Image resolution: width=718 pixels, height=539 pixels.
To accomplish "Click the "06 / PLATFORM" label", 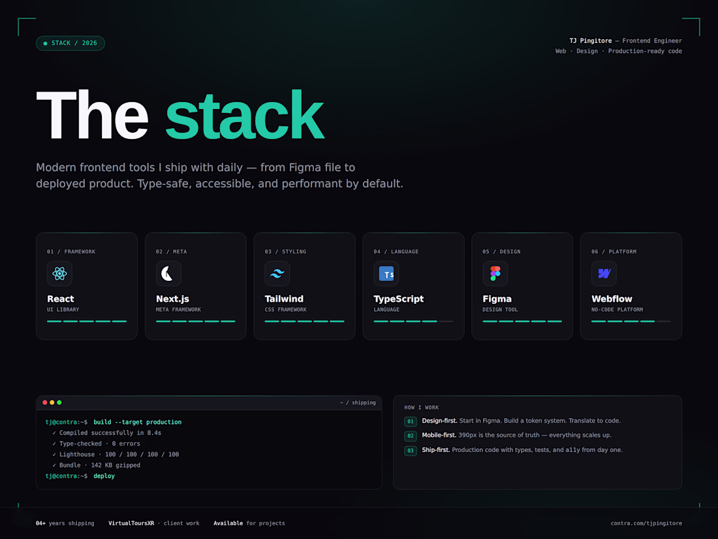I will [x=614, y=252].
